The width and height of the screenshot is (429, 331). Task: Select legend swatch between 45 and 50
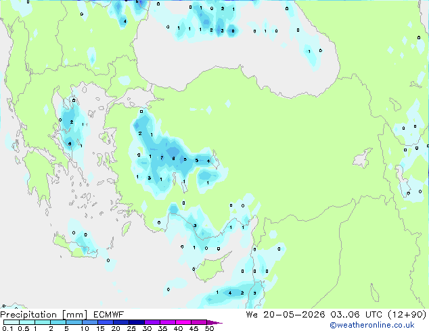tap(199, 322)
